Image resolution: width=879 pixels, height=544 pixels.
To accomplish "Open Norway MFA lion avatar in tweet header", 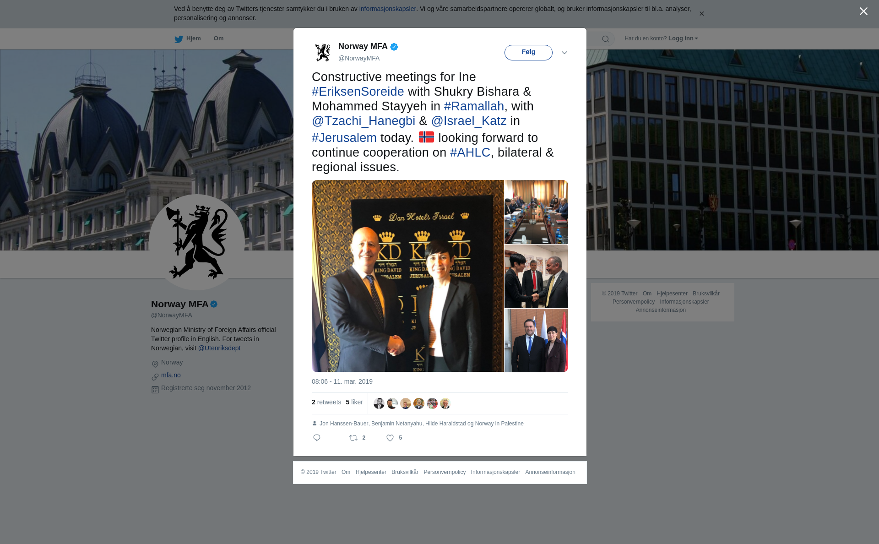I will (323, 52).
